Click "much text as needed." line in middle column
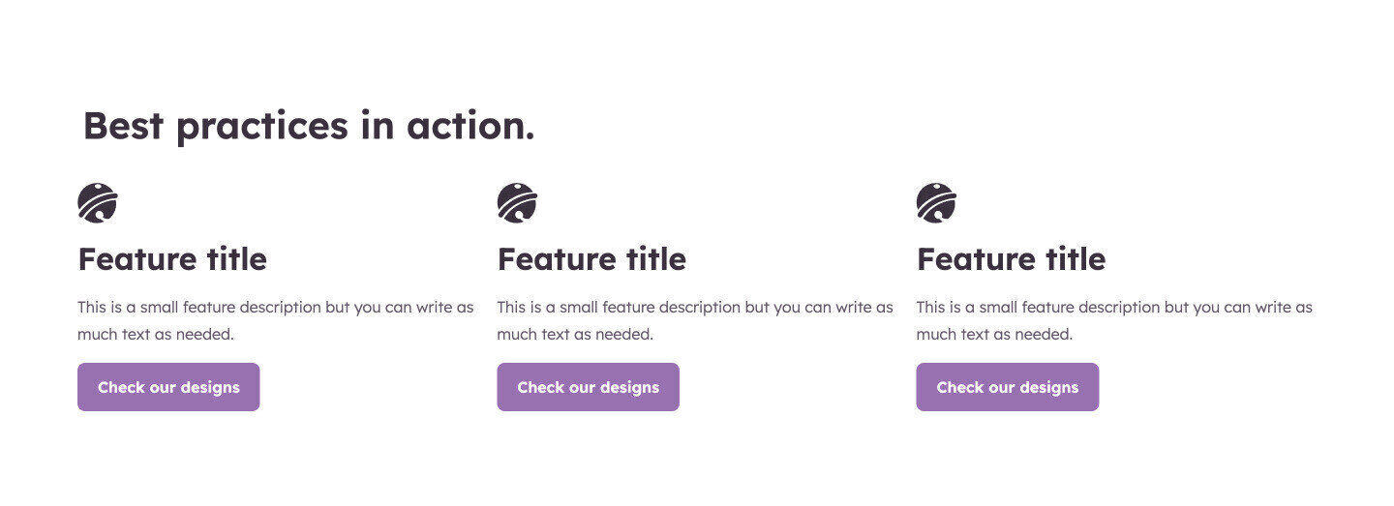1394x506 pixels. (575, 334)
